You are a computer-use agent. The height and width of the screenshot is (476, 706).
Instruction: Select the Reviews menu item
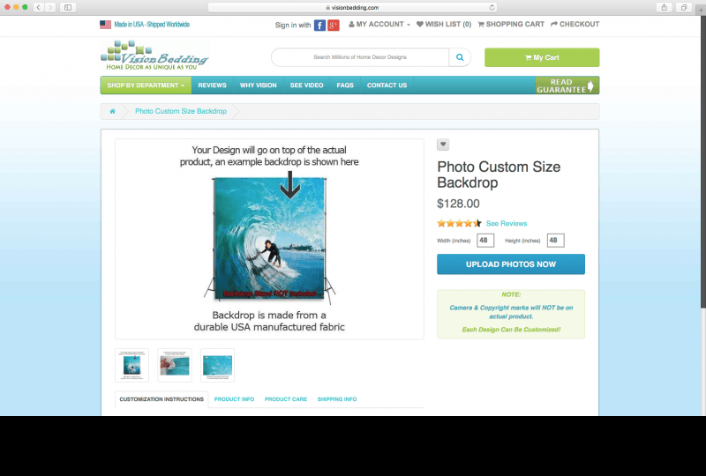pyautogui.click(x=212, y=85)
